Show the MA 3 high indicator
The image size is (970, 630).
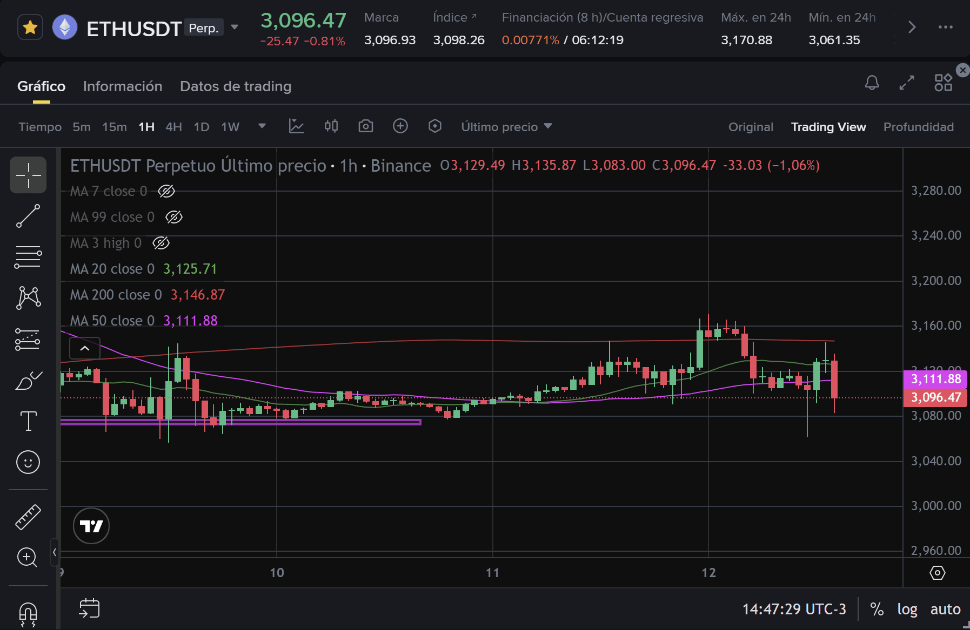coord(161,243)
